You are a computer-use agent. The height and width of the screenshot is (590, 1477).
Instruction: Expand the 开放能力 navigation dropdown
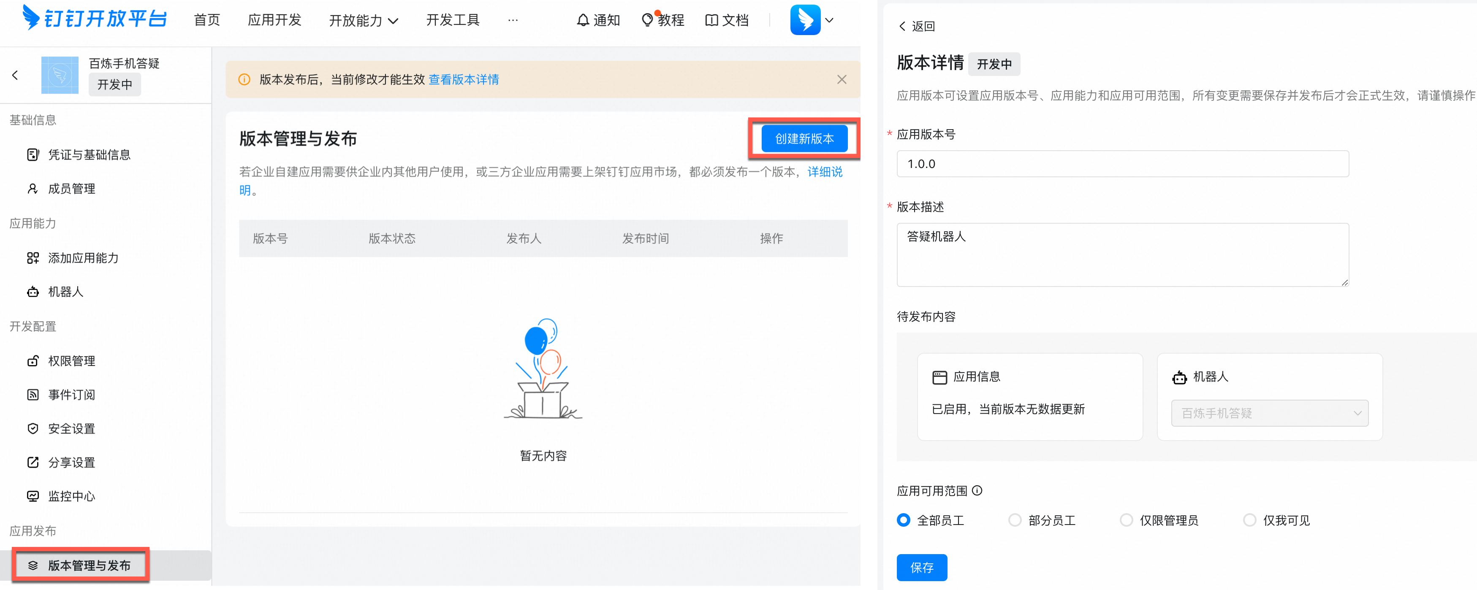[363, 20]
